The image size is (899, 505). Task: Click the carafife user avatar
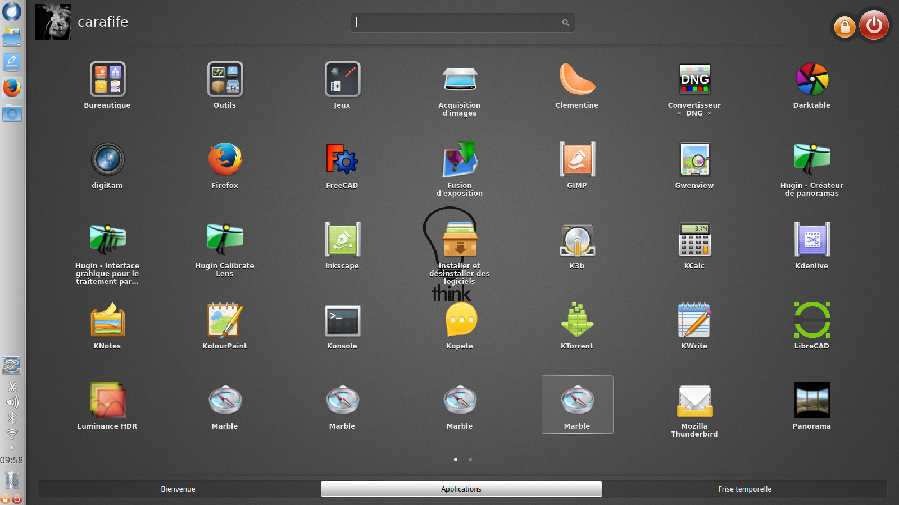[x=53, y=22]
